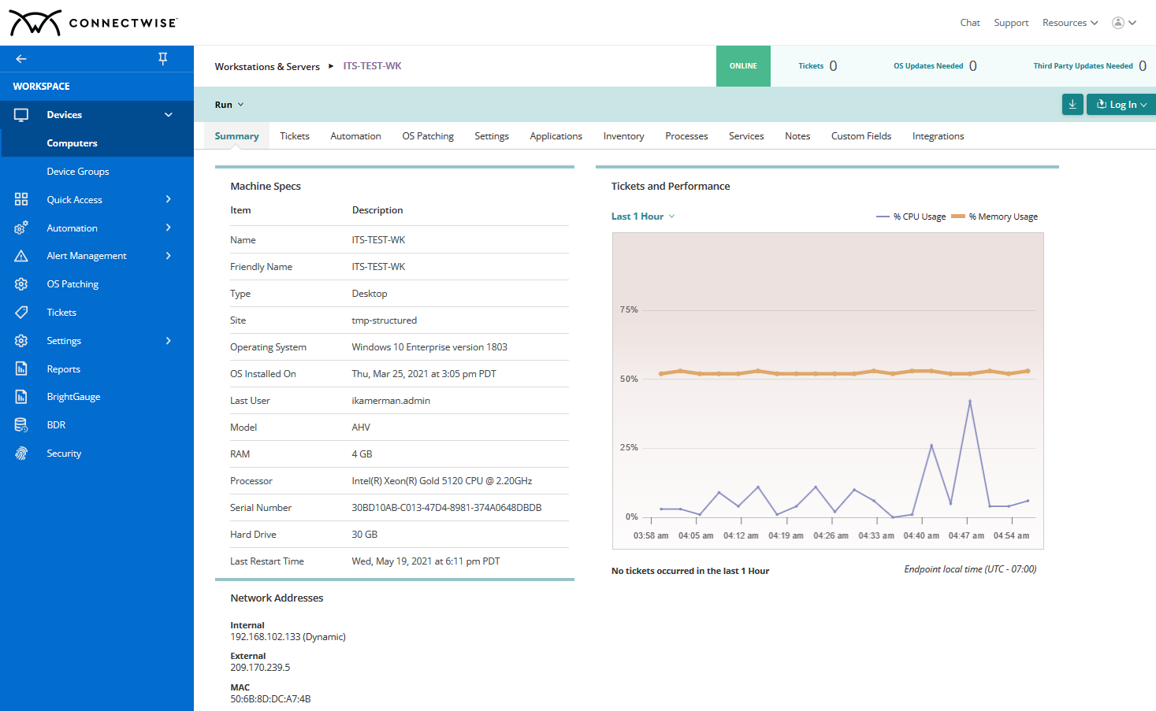Pin the navigation sidebar with the pin icon
1156x711 pixels.
(x=162, y=58)
